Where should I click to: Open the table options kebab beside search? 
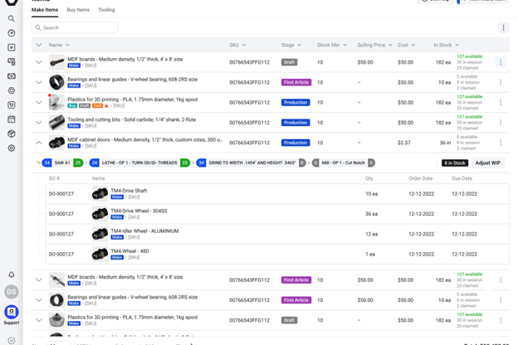pos(503,27)
